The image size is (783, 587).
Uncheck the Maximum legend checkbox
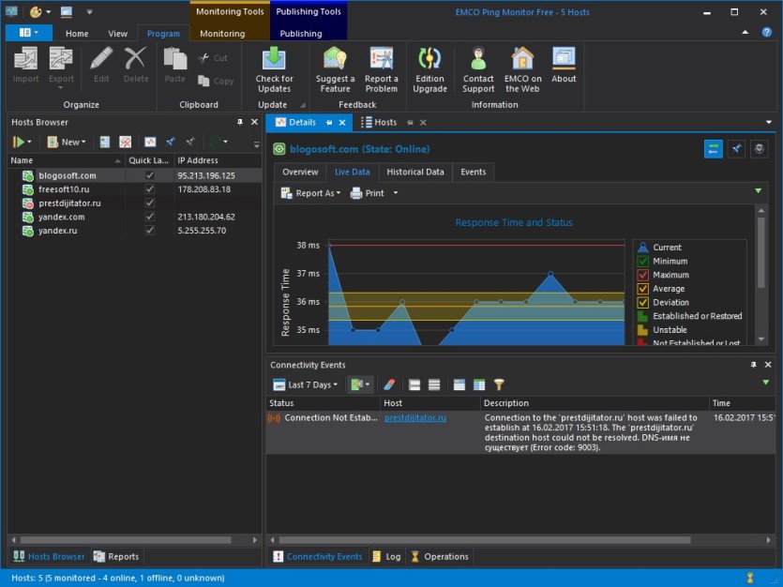click(642, 275)
